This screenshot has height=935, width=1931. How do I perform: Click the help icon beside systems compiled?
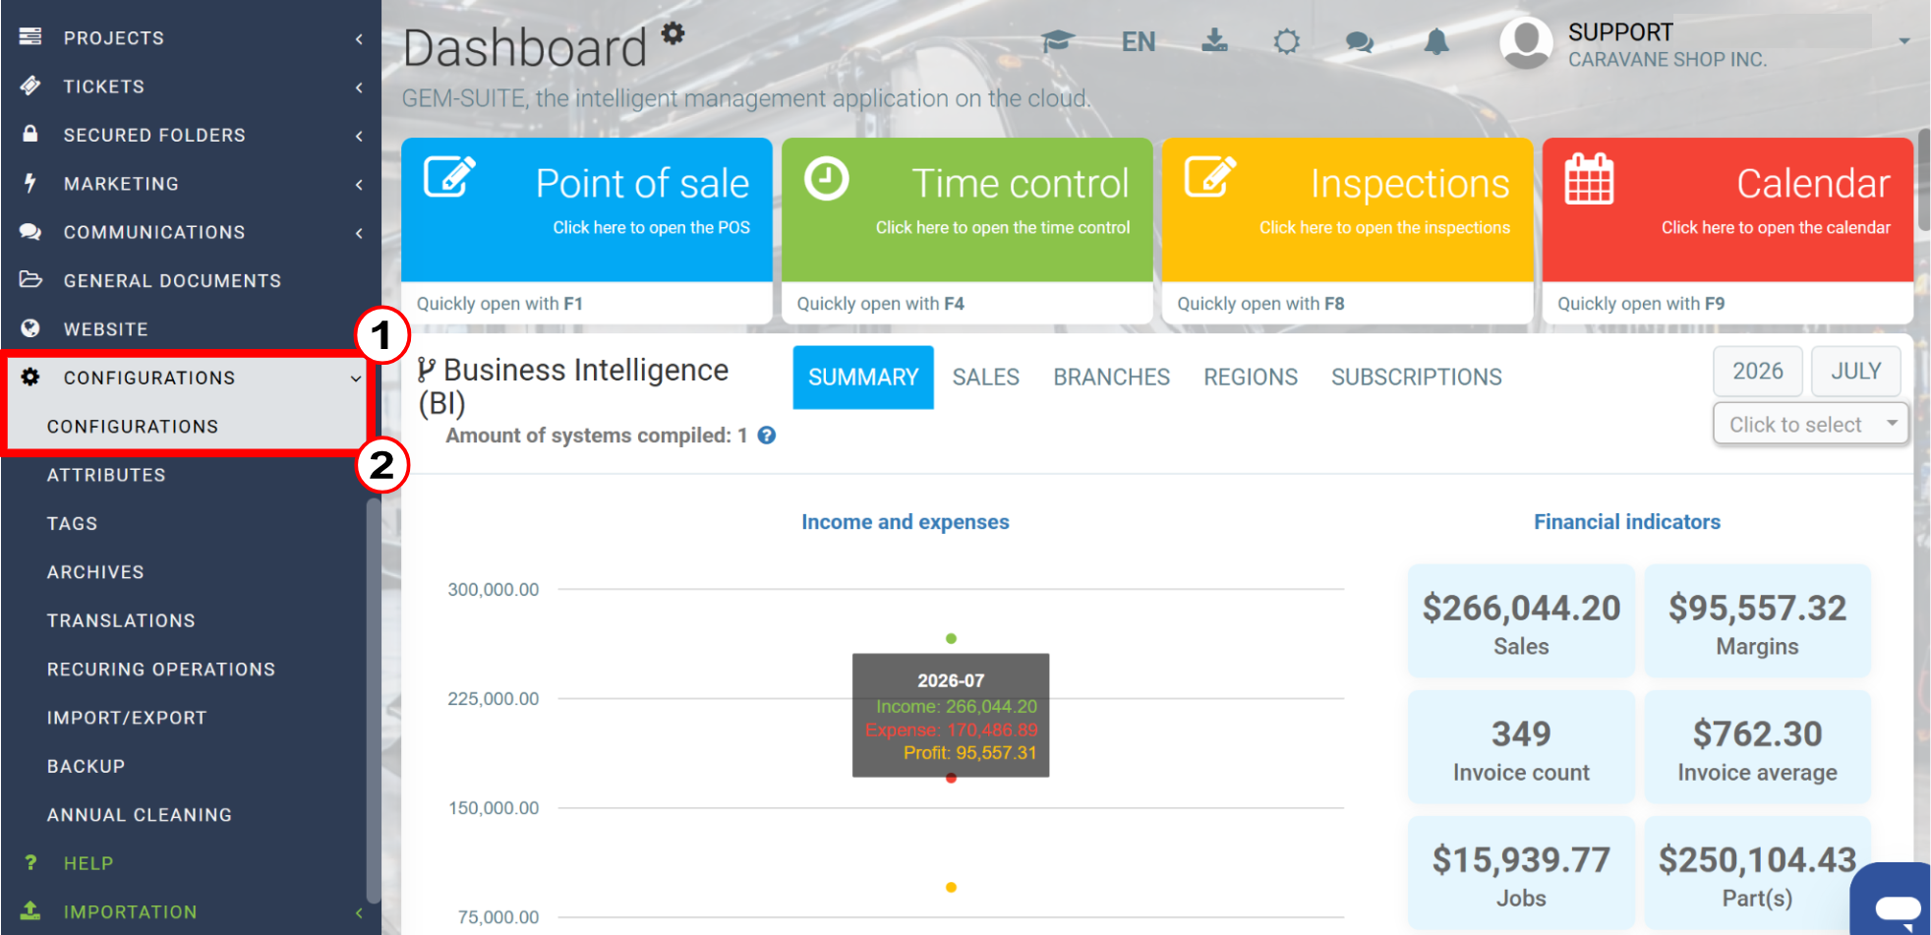coord(767,436)
